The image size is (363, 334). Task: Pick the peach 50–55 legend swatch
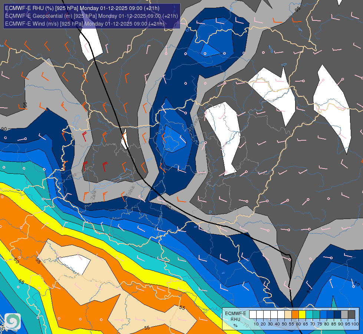coord(288,315)
